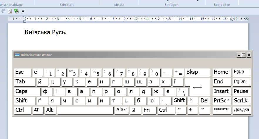
Task: Click the ж key
Action: [x=158, y=92]
